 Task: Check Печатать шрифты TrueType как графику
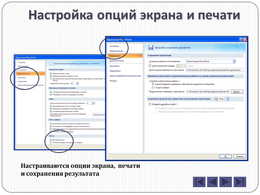click(51, 142)
